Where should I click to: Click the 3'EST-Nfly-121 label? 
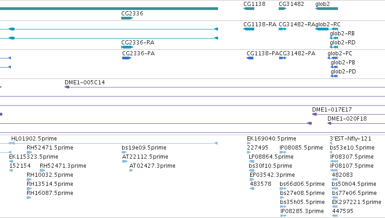click(x=351, y=139)
